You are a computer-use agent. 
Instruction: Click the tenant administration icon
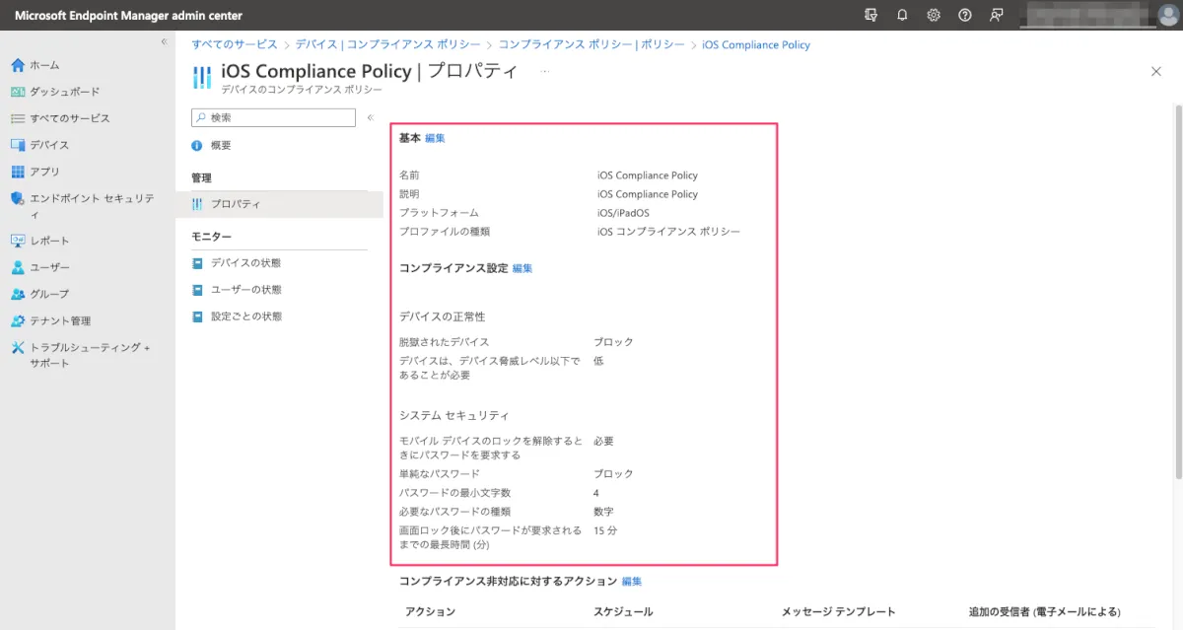[17, 320]
